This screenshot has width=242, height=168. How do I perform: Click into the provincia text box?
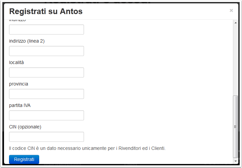(x=47, y=94)
